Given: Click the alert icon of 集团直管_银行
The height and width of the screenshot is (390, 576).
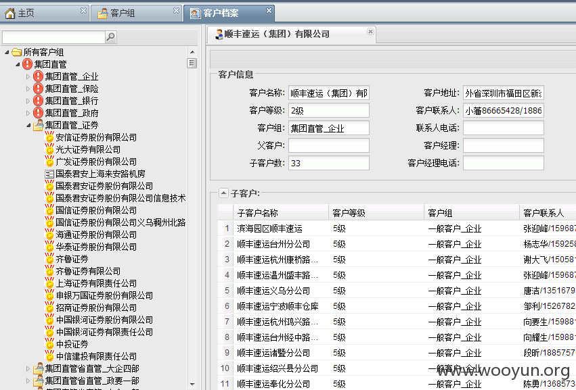Looking at the screenshot, I should coord(38,101).
